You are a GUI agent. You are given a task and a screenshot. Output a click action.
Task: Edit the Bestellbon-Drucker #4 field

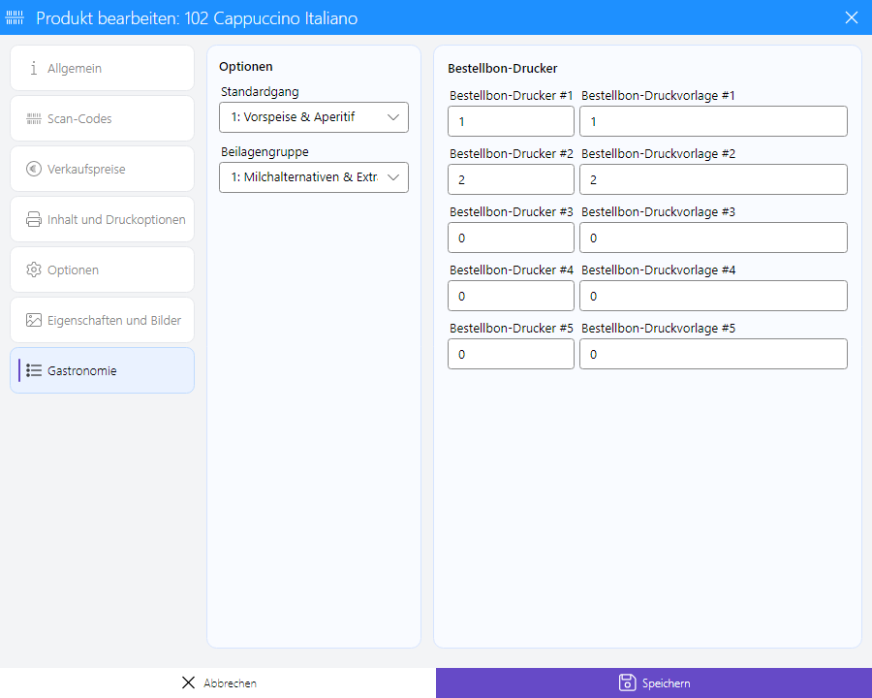(x=511, y=296)
